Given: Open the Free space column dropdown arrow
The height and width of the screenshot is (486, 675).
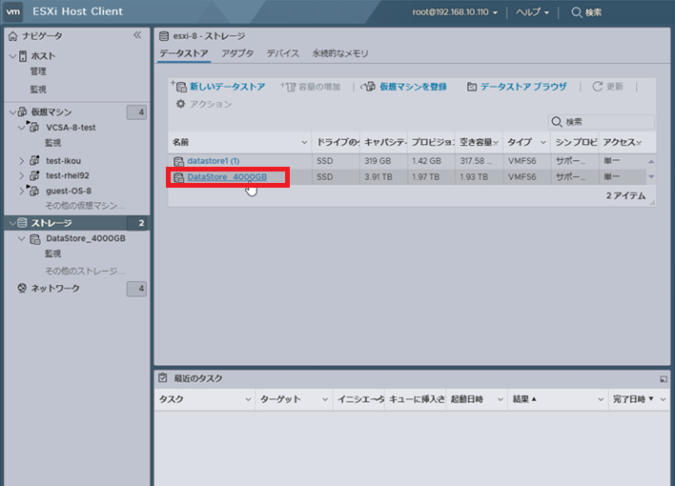Looking at the screenshot, I should (x=496, y=143).
